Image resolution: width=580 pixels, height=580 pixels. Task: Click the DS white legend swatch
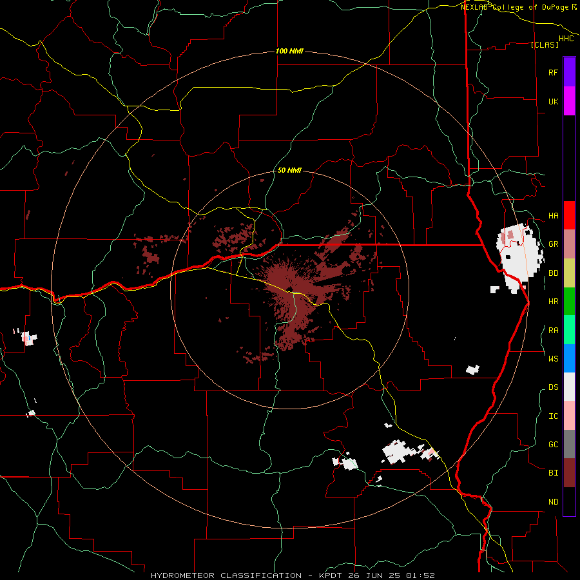[569, 387]
